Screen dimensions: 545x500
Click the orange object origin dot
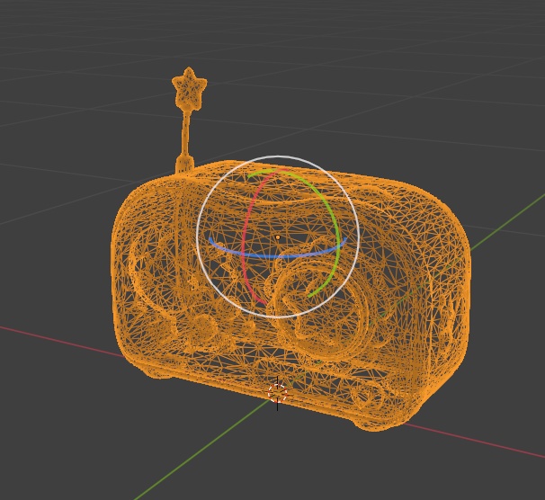click(277, 237)
